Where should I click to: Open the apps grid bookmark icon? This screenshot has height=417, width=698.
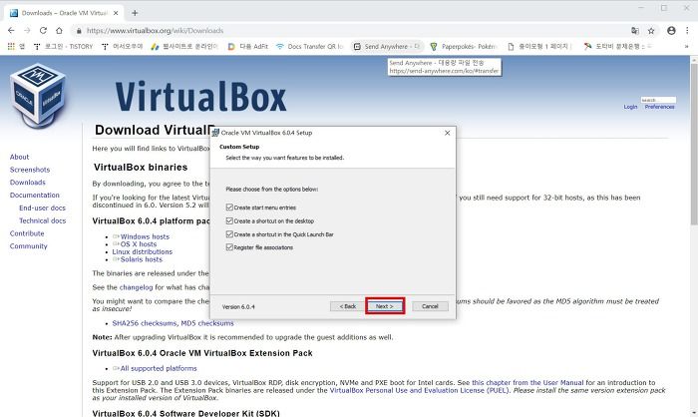click(x=11, y=46)
